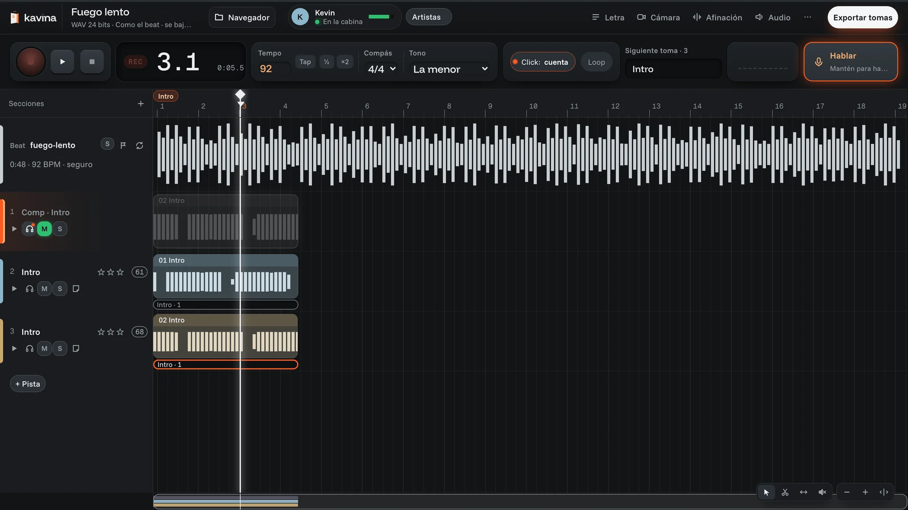Screen dimensions: 908x510
Task: Open the more options ellipsis menu
Action: click(x=807, y=17)
